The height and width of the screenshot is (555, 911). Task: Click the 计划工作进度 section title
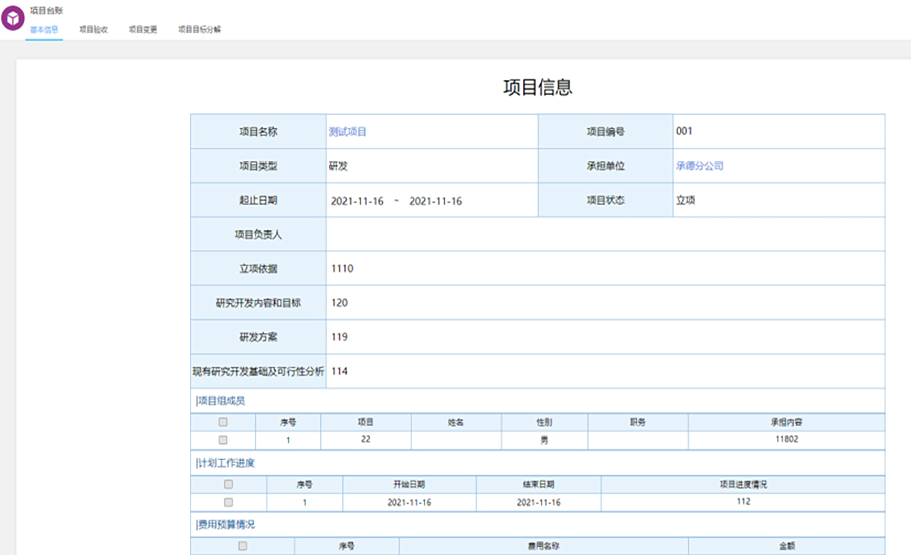coord(226,463)
